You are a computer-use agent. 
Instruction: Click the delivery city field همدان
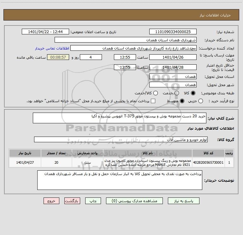point(173,85)
